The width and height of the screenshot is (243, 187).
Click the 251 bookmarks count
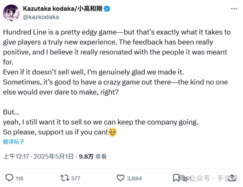187,178
